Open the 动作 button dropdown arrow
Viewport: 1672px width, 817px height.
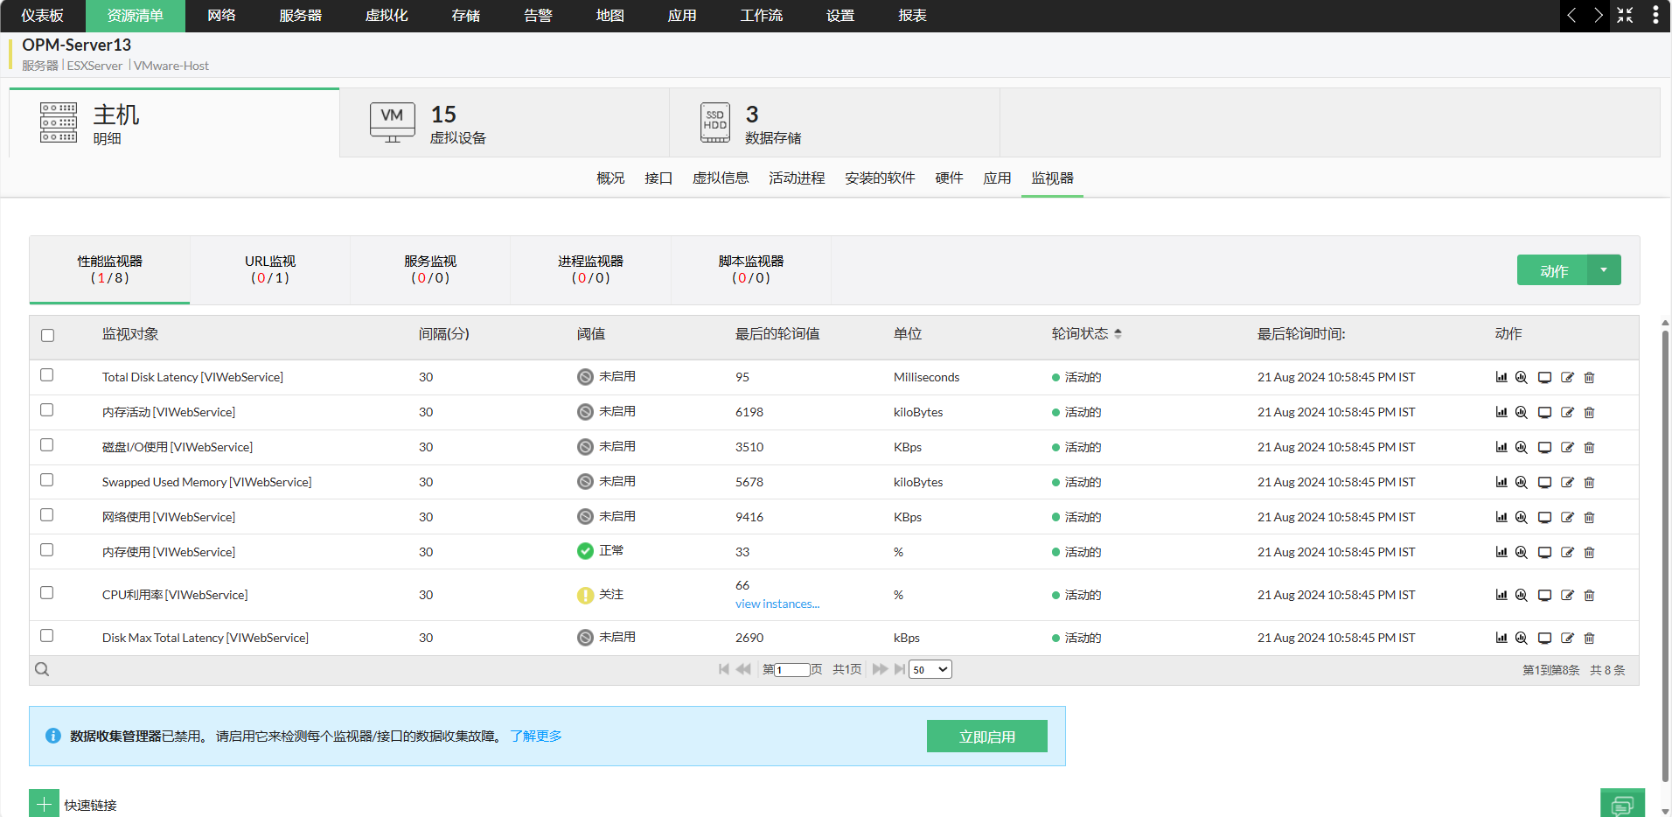click(x=1603, y=270)
